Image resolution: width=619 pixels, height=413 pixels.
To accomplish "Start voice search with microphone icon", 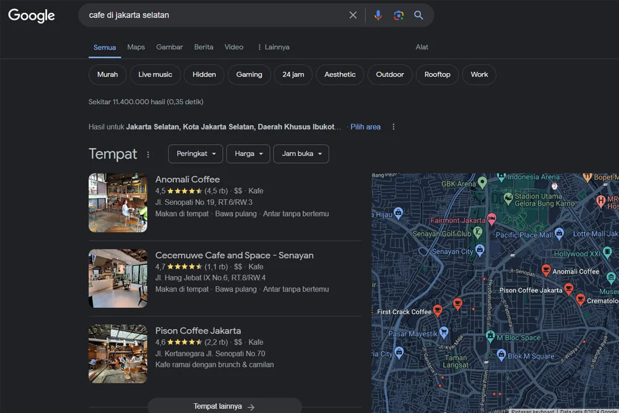I will pos(378,15).
